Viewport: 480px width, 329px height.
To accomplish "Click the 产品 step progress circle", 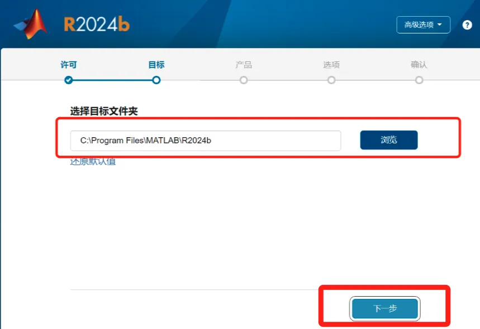I will tap(244, 80).
